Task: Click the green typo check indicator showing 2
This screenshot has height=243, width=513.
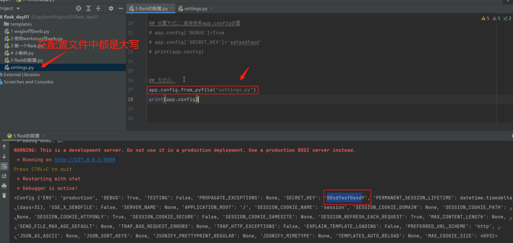Action: coord(507,18)
